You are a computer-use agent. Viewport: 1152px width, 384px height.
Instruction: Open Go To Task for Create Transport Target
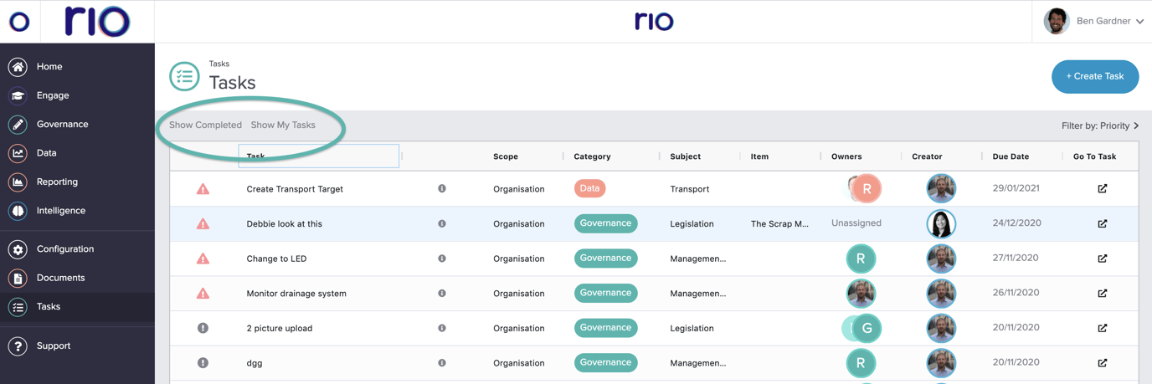[1102, 189]
